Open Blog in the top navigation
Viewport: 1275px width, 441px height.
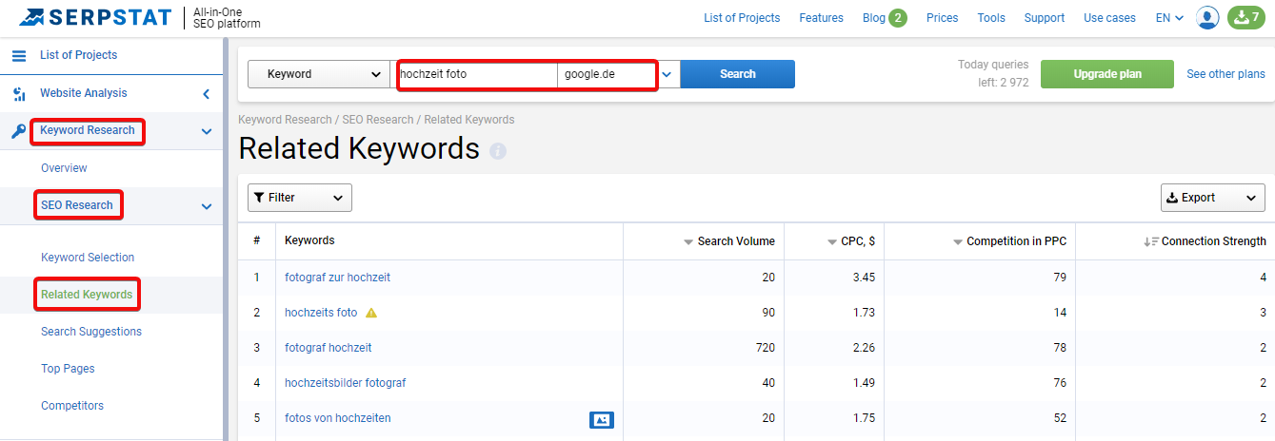pos(873,18)
